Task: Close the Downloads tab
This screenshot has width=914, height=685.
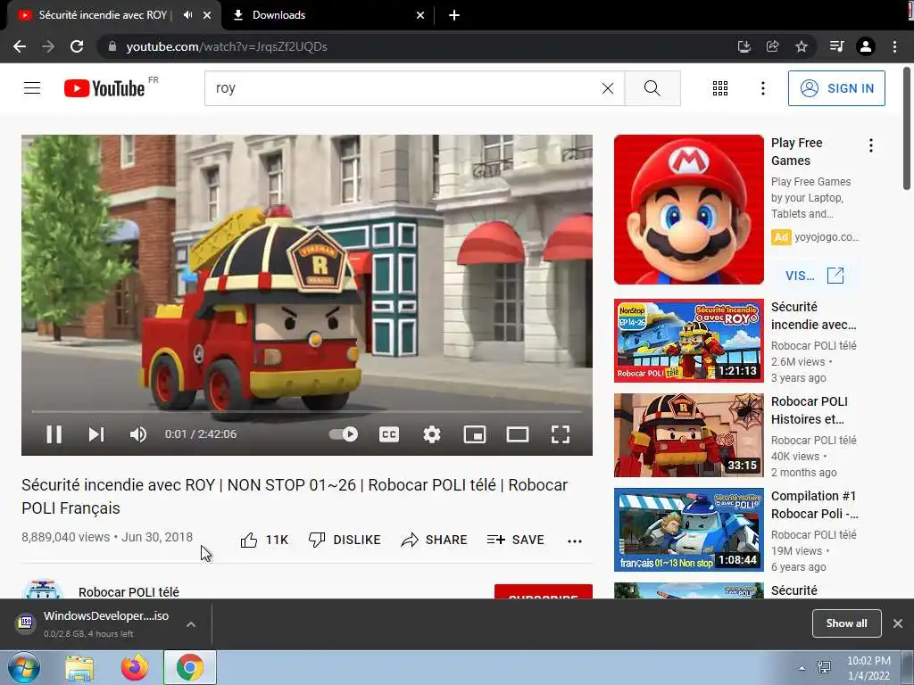Action: click(x=420, y=15)
